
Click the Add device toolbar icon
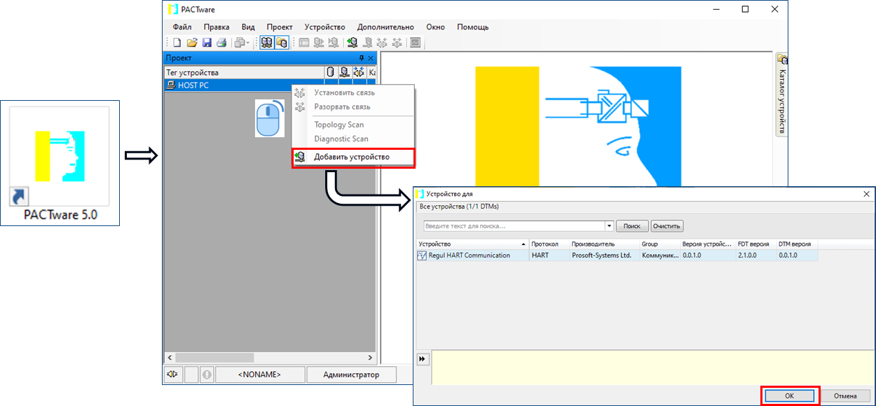pos(352,43)
